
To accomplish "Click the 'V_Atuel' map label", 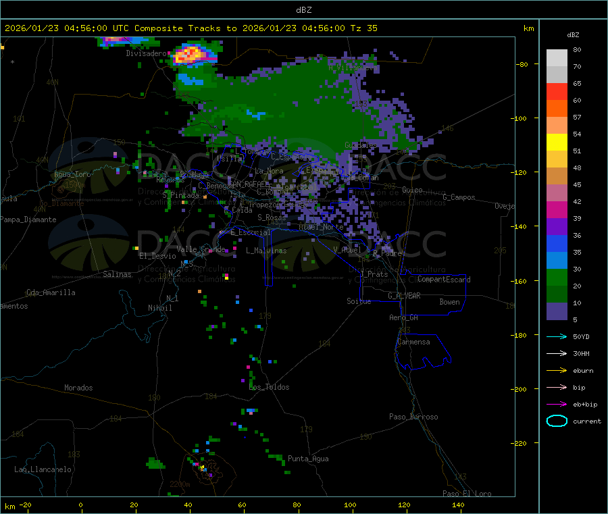I will (x=347, y=250).
